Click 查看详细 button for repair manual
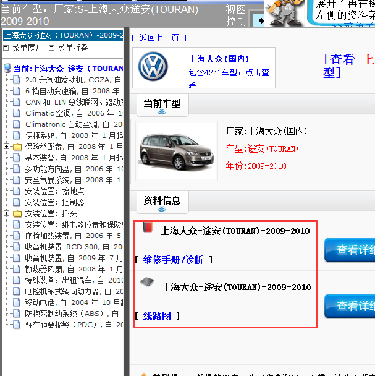The height and width of the screenshot is (376, 375). coord(350,250)
